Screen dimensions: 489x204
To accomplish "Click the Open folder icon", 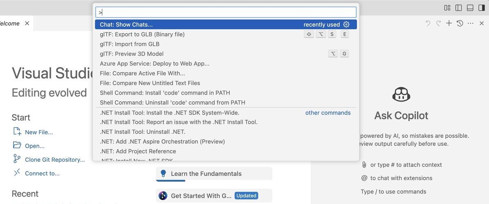I will point(17,145).
